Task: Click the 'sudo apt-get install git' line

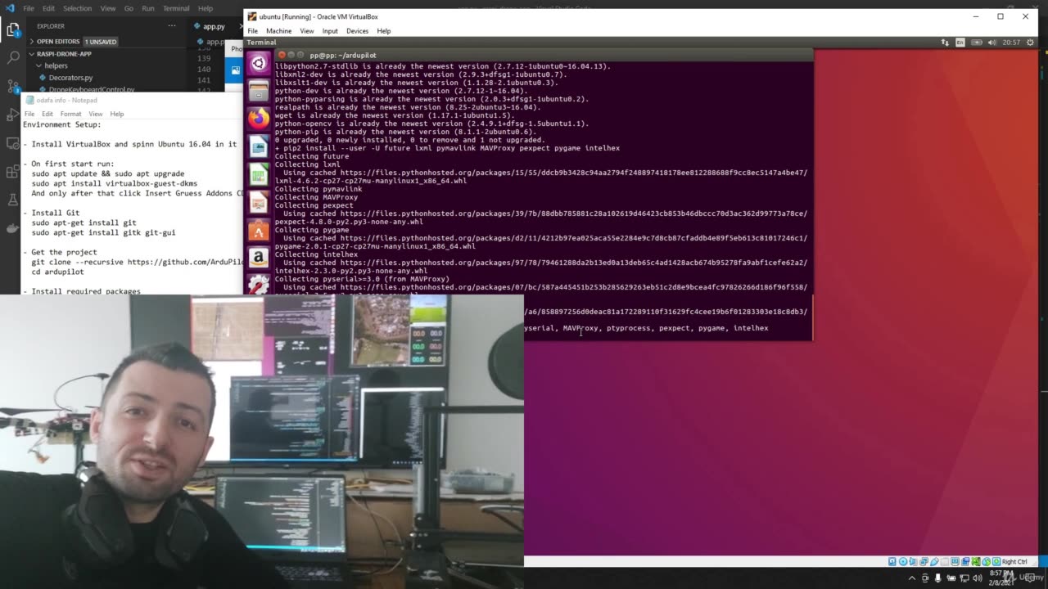Action: coord(84,223)
